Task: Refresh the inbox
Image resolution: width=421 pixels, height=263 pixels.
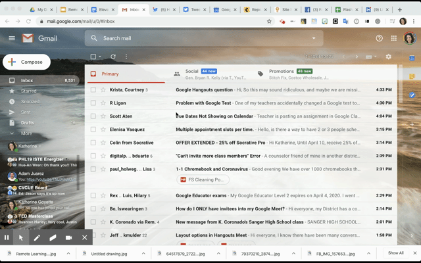Action: pyautogui.click(x=113, y=57)
